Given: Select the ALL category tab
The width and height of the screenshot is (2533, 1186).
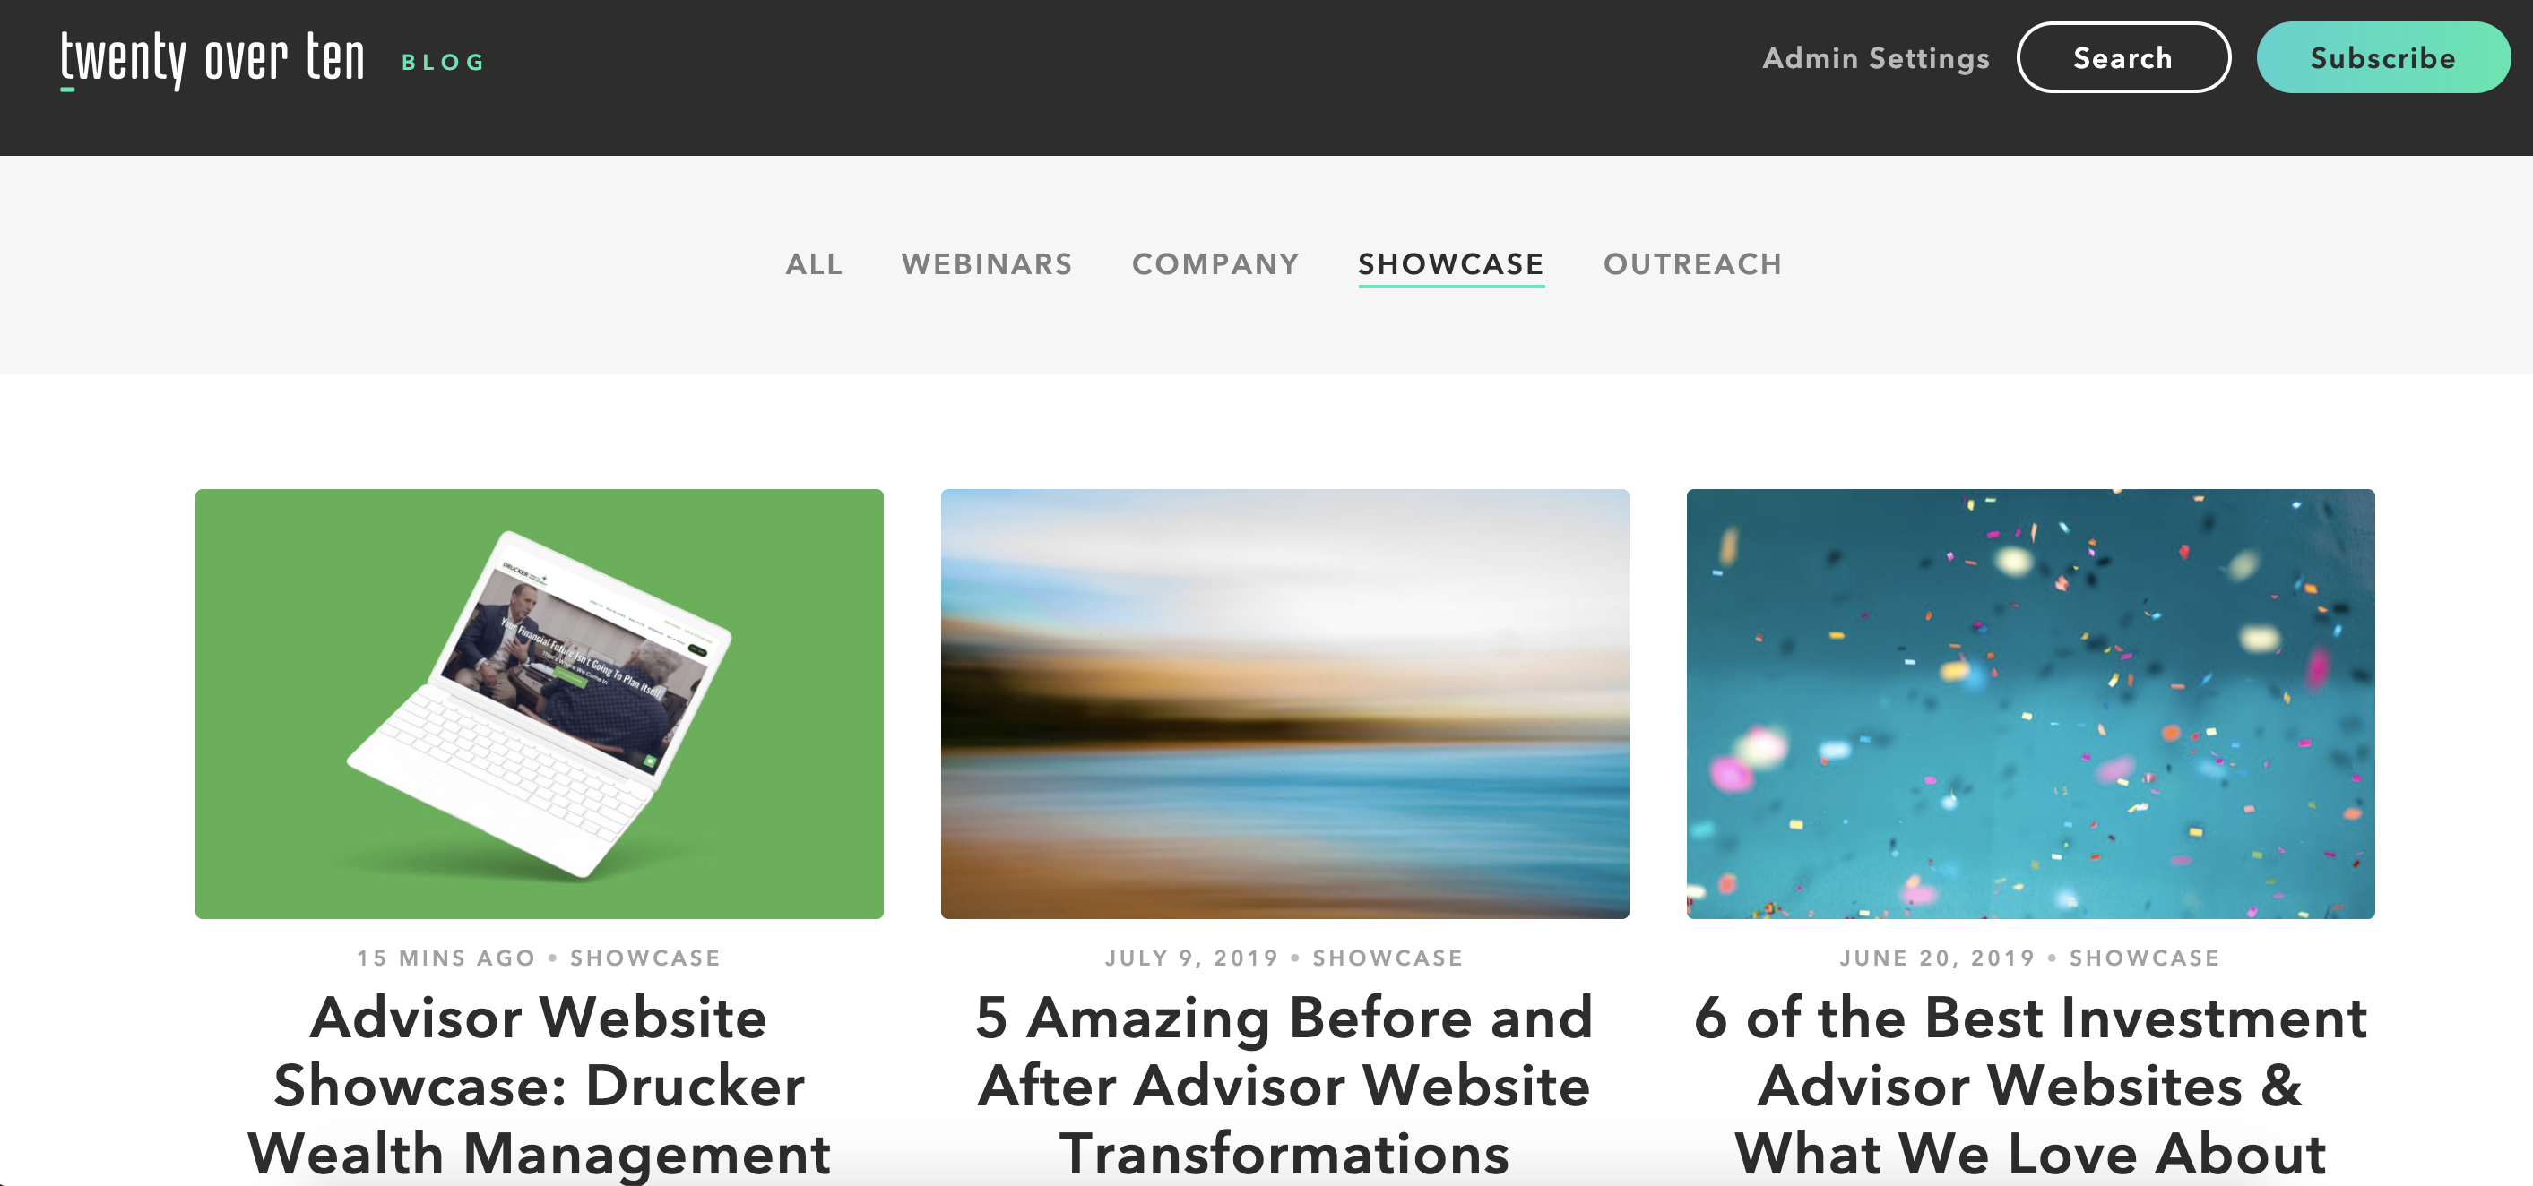Looking at the screenshot, I should 813,263.
